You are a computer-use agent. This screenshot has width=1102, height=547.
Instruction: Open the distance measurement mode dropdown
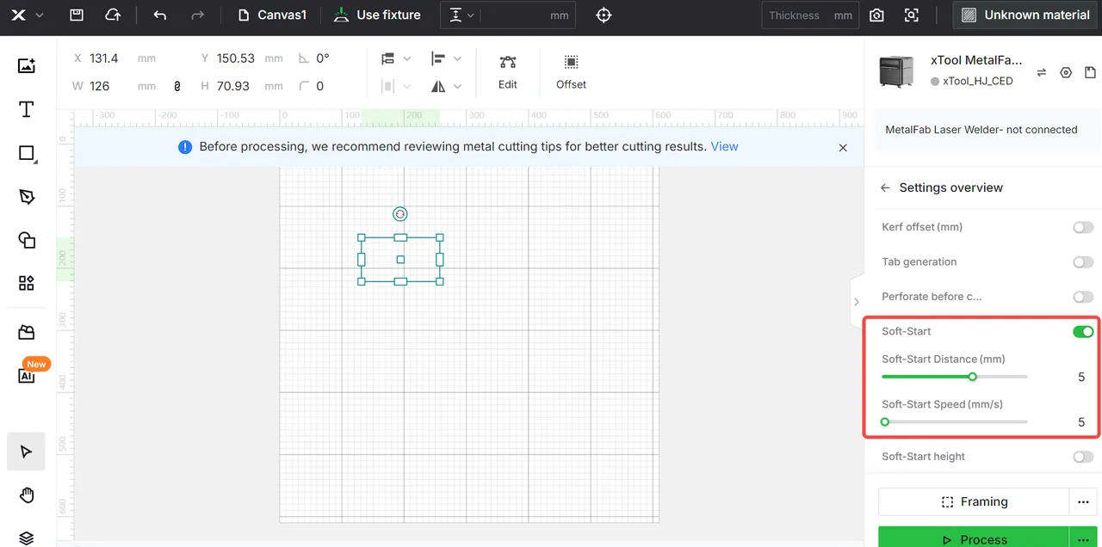461,15
